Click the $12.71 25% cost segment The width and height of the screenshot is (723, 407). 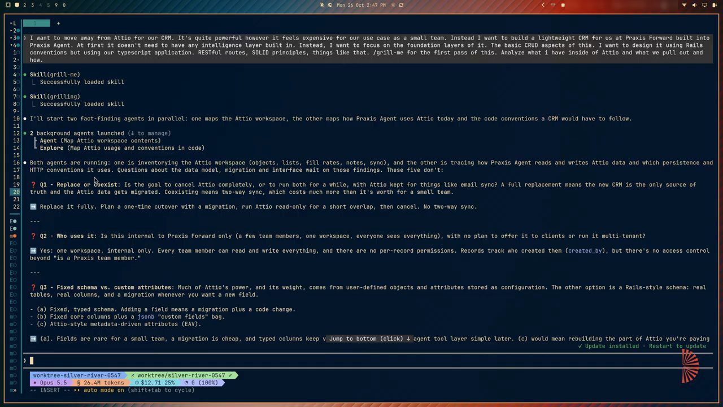click(x=155, y=383)
